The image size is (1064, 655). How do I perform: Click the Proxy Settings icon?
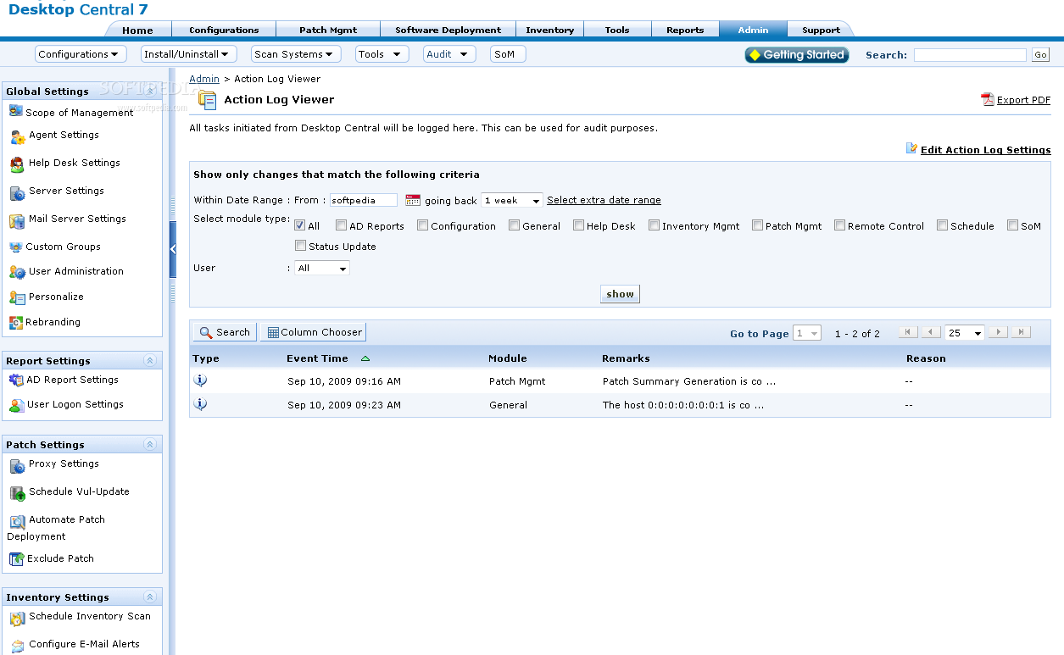click(x=17, y=465)
